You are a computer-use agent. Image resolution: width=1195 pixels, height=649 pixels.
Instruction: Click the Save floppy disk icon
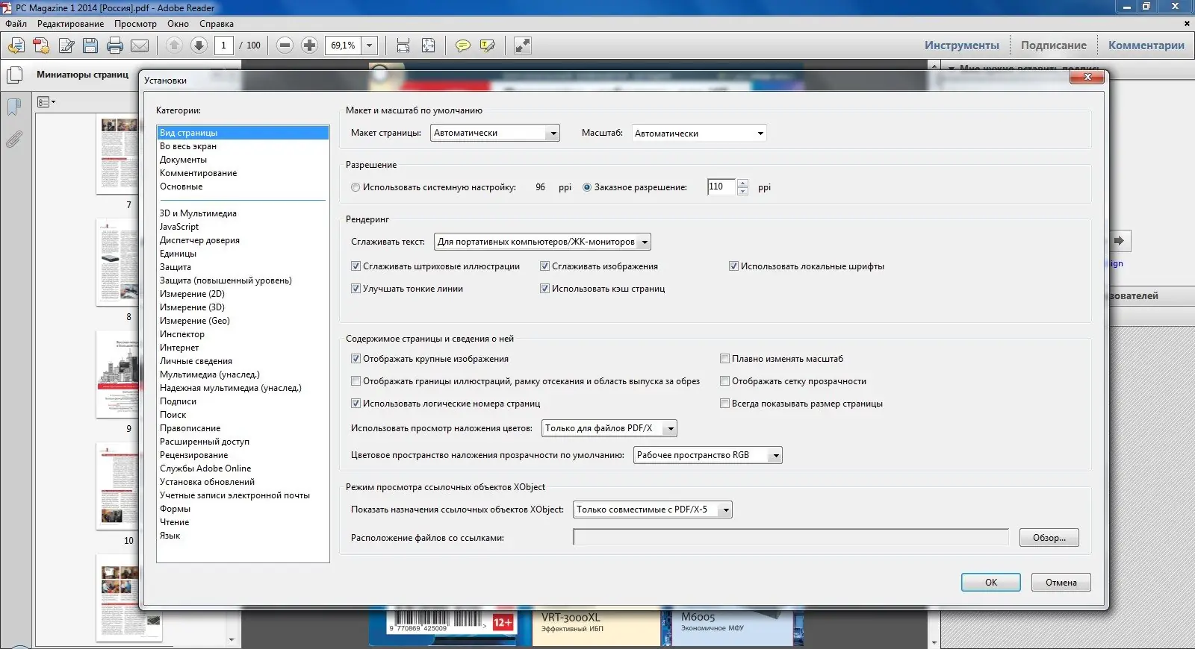90,46
